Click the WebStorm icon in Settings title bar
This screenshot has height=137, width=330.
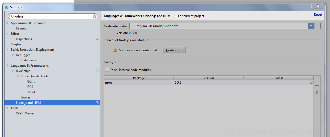[7, 7]
